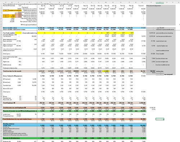Image resolution: width=180 pixels, height=142 pixels.
Task: Select the 'NI Free band' label
Action: (x=7, y=79)
